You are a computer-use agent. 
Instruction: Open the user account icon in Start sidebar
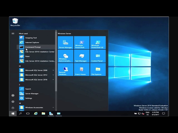tap(13, 95)
